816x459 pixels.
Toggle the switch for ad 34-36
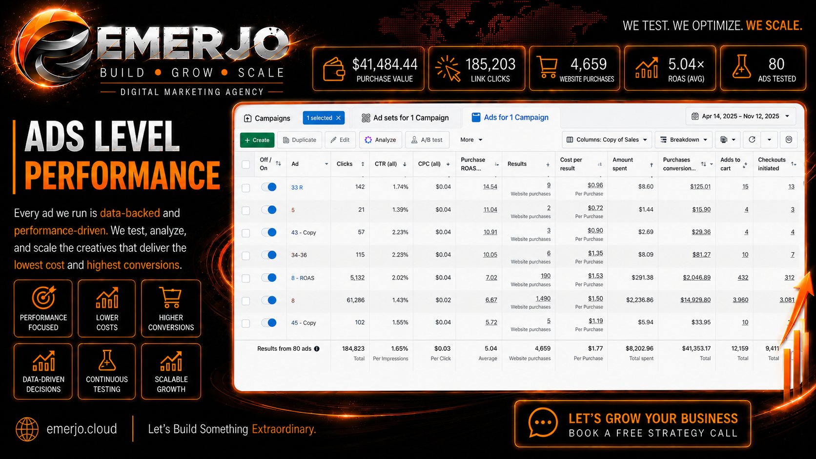(269, 255)
